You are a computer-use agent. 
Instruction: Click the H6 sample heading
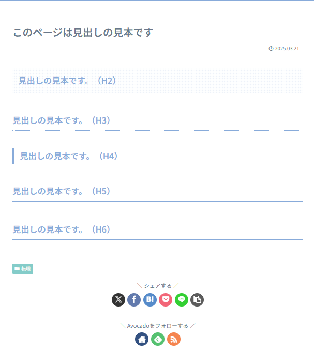(x=62, y=229)
